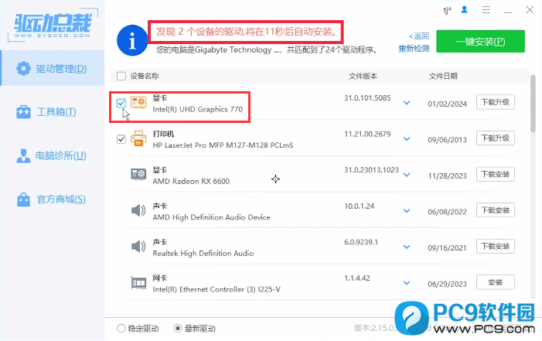Click the blue info icon

(132, 40)
